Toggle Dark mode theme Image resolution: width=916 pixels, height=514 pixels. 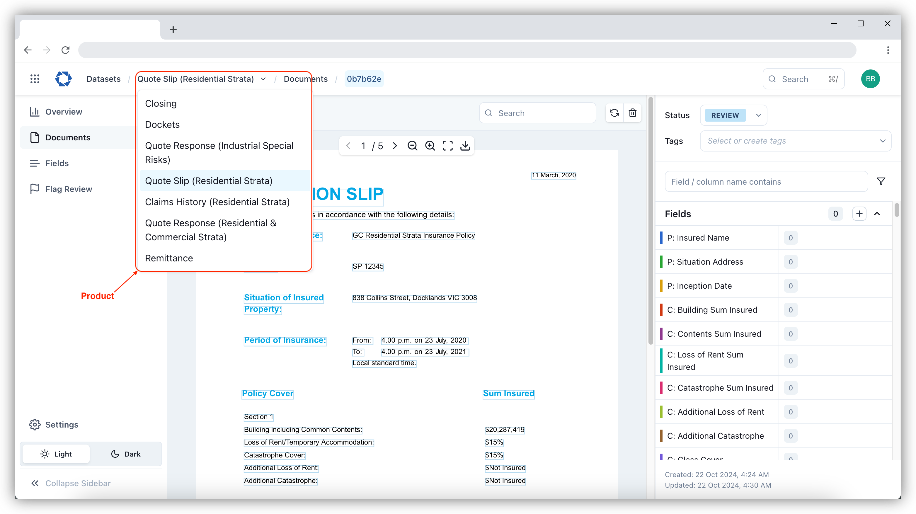click(126, 454)
